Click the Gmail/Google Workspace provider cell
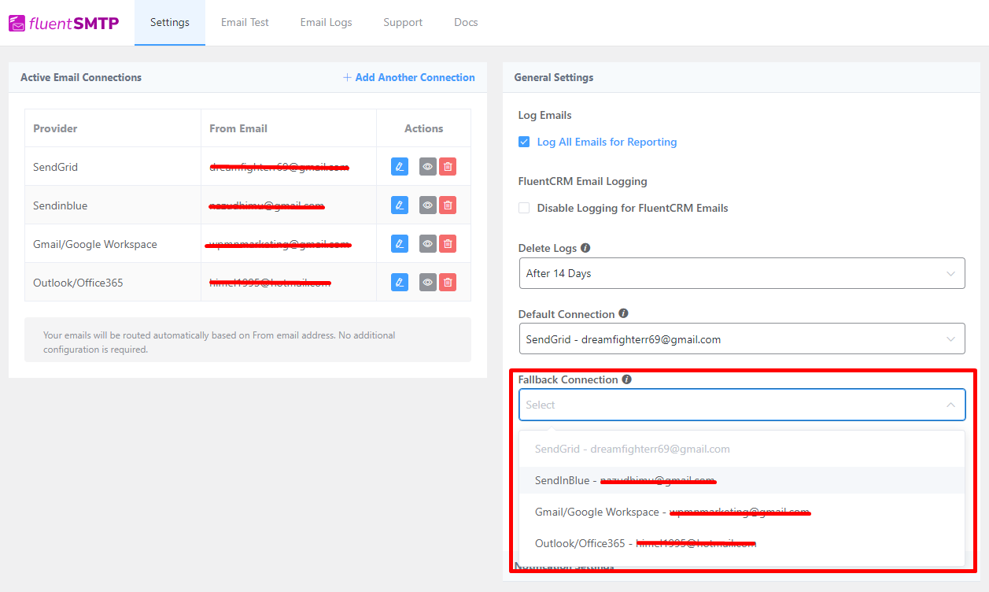989x592 pixels. (x=113, y=244)
